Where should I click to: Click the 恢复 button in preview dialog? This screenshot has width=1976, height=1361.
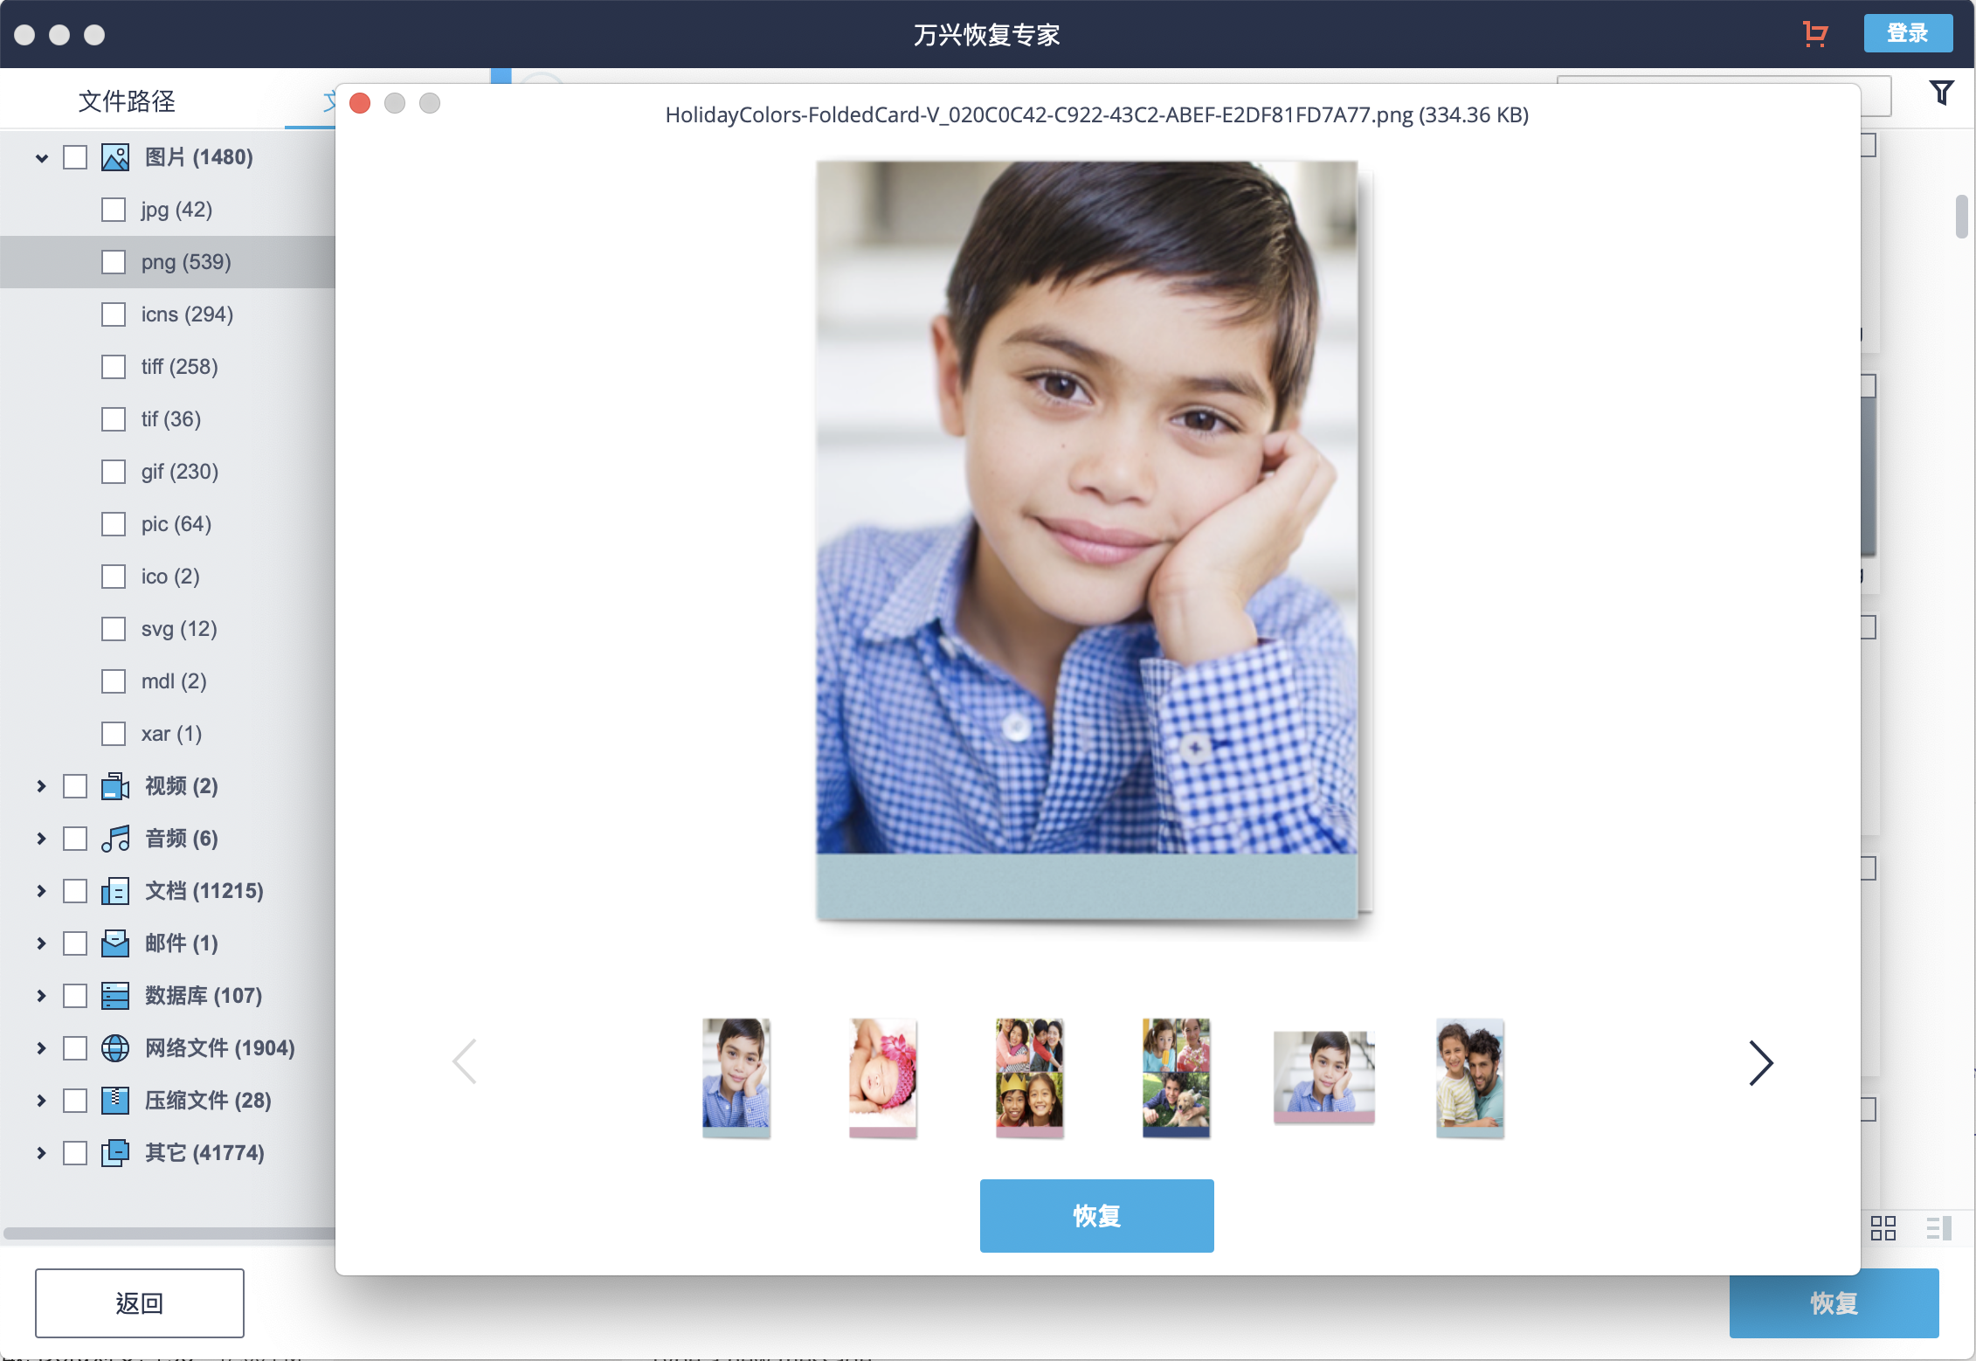pos(1095,1215)
